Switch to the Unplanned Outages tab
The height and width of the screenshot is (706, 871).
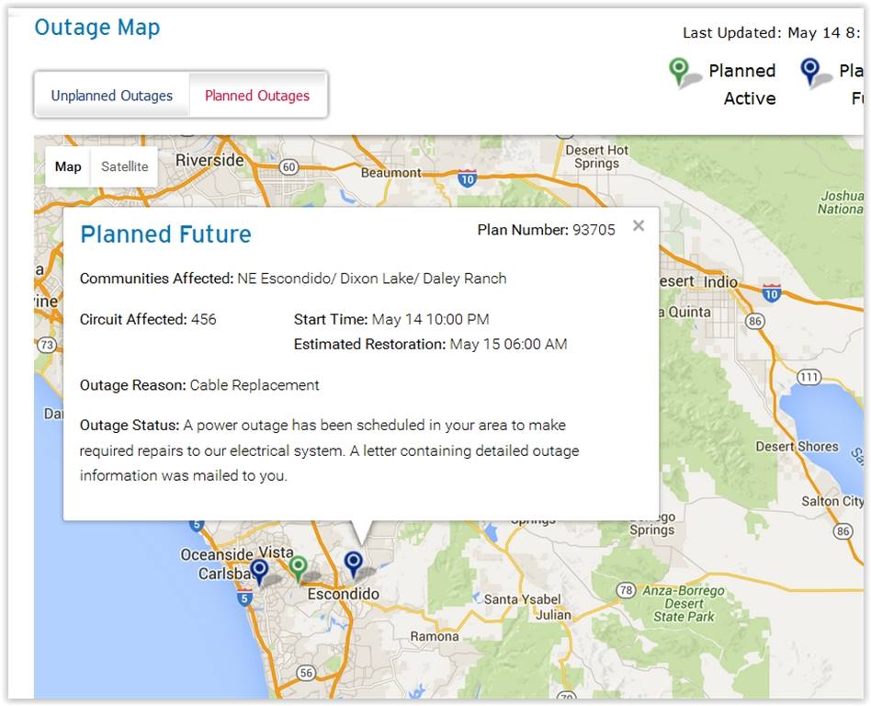(x=112, y=96)
